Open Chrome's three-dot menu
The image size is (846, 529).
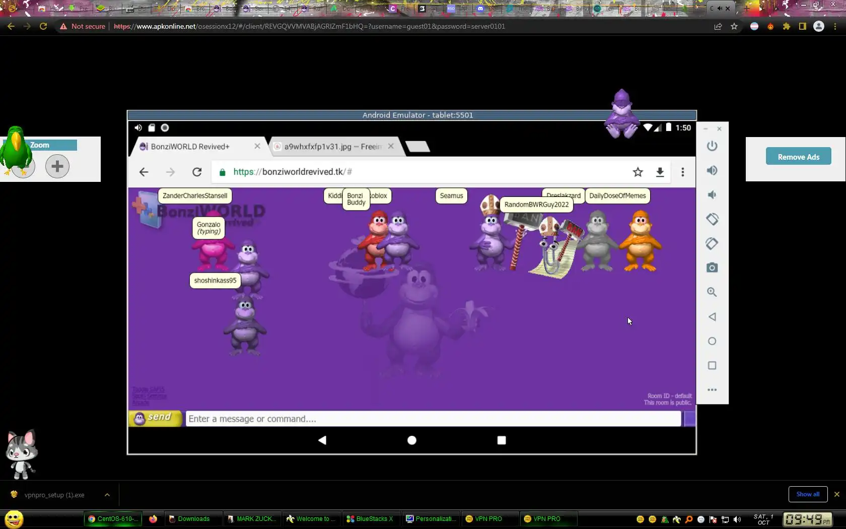click(x=835, y=26)
